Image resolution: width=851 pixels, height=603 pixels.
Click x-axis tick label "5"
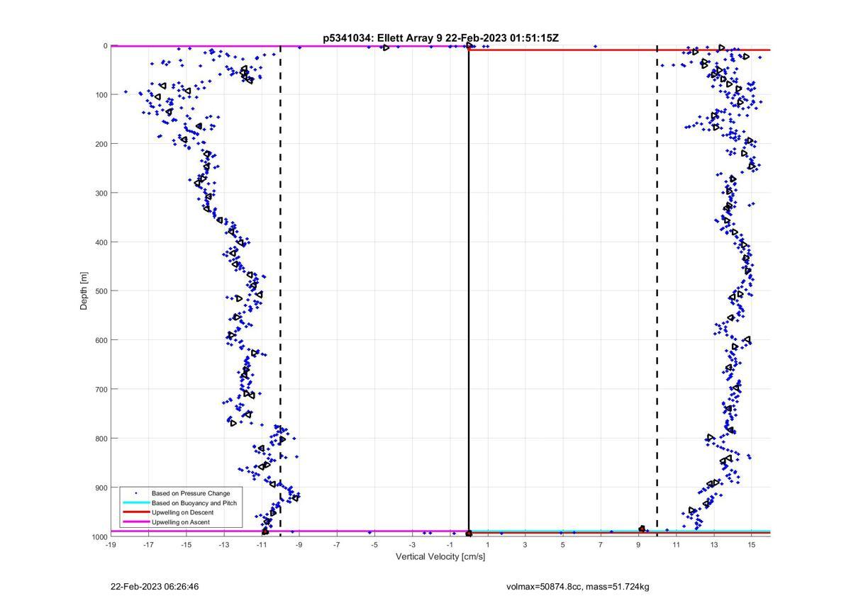click(563, 545)
